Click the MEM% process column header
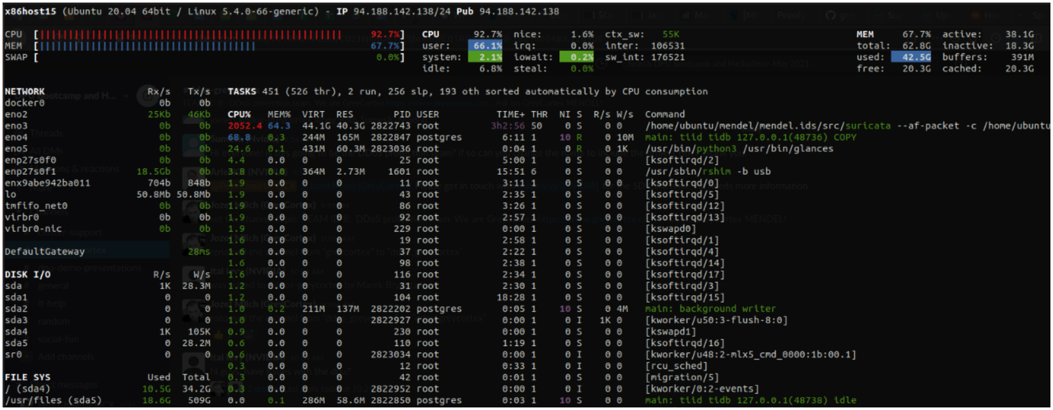 (279, 114)
